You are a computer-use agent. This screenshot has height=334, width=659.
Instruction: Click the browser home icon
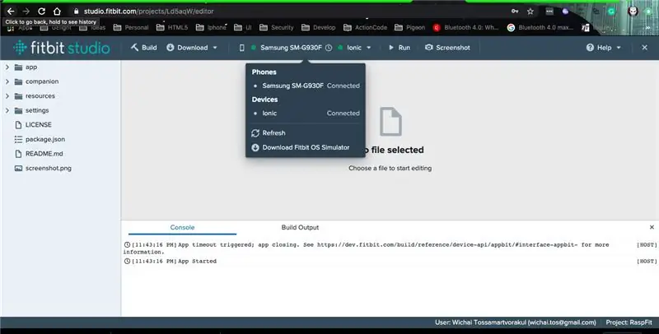[57, 12]
